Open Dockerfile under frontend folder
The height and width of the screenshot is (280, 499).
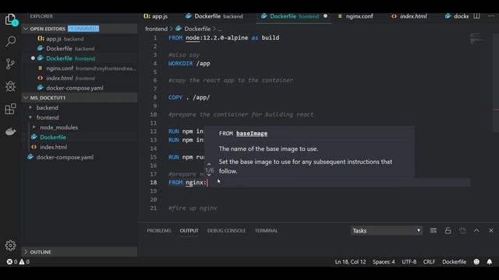(x=80, y=137)
